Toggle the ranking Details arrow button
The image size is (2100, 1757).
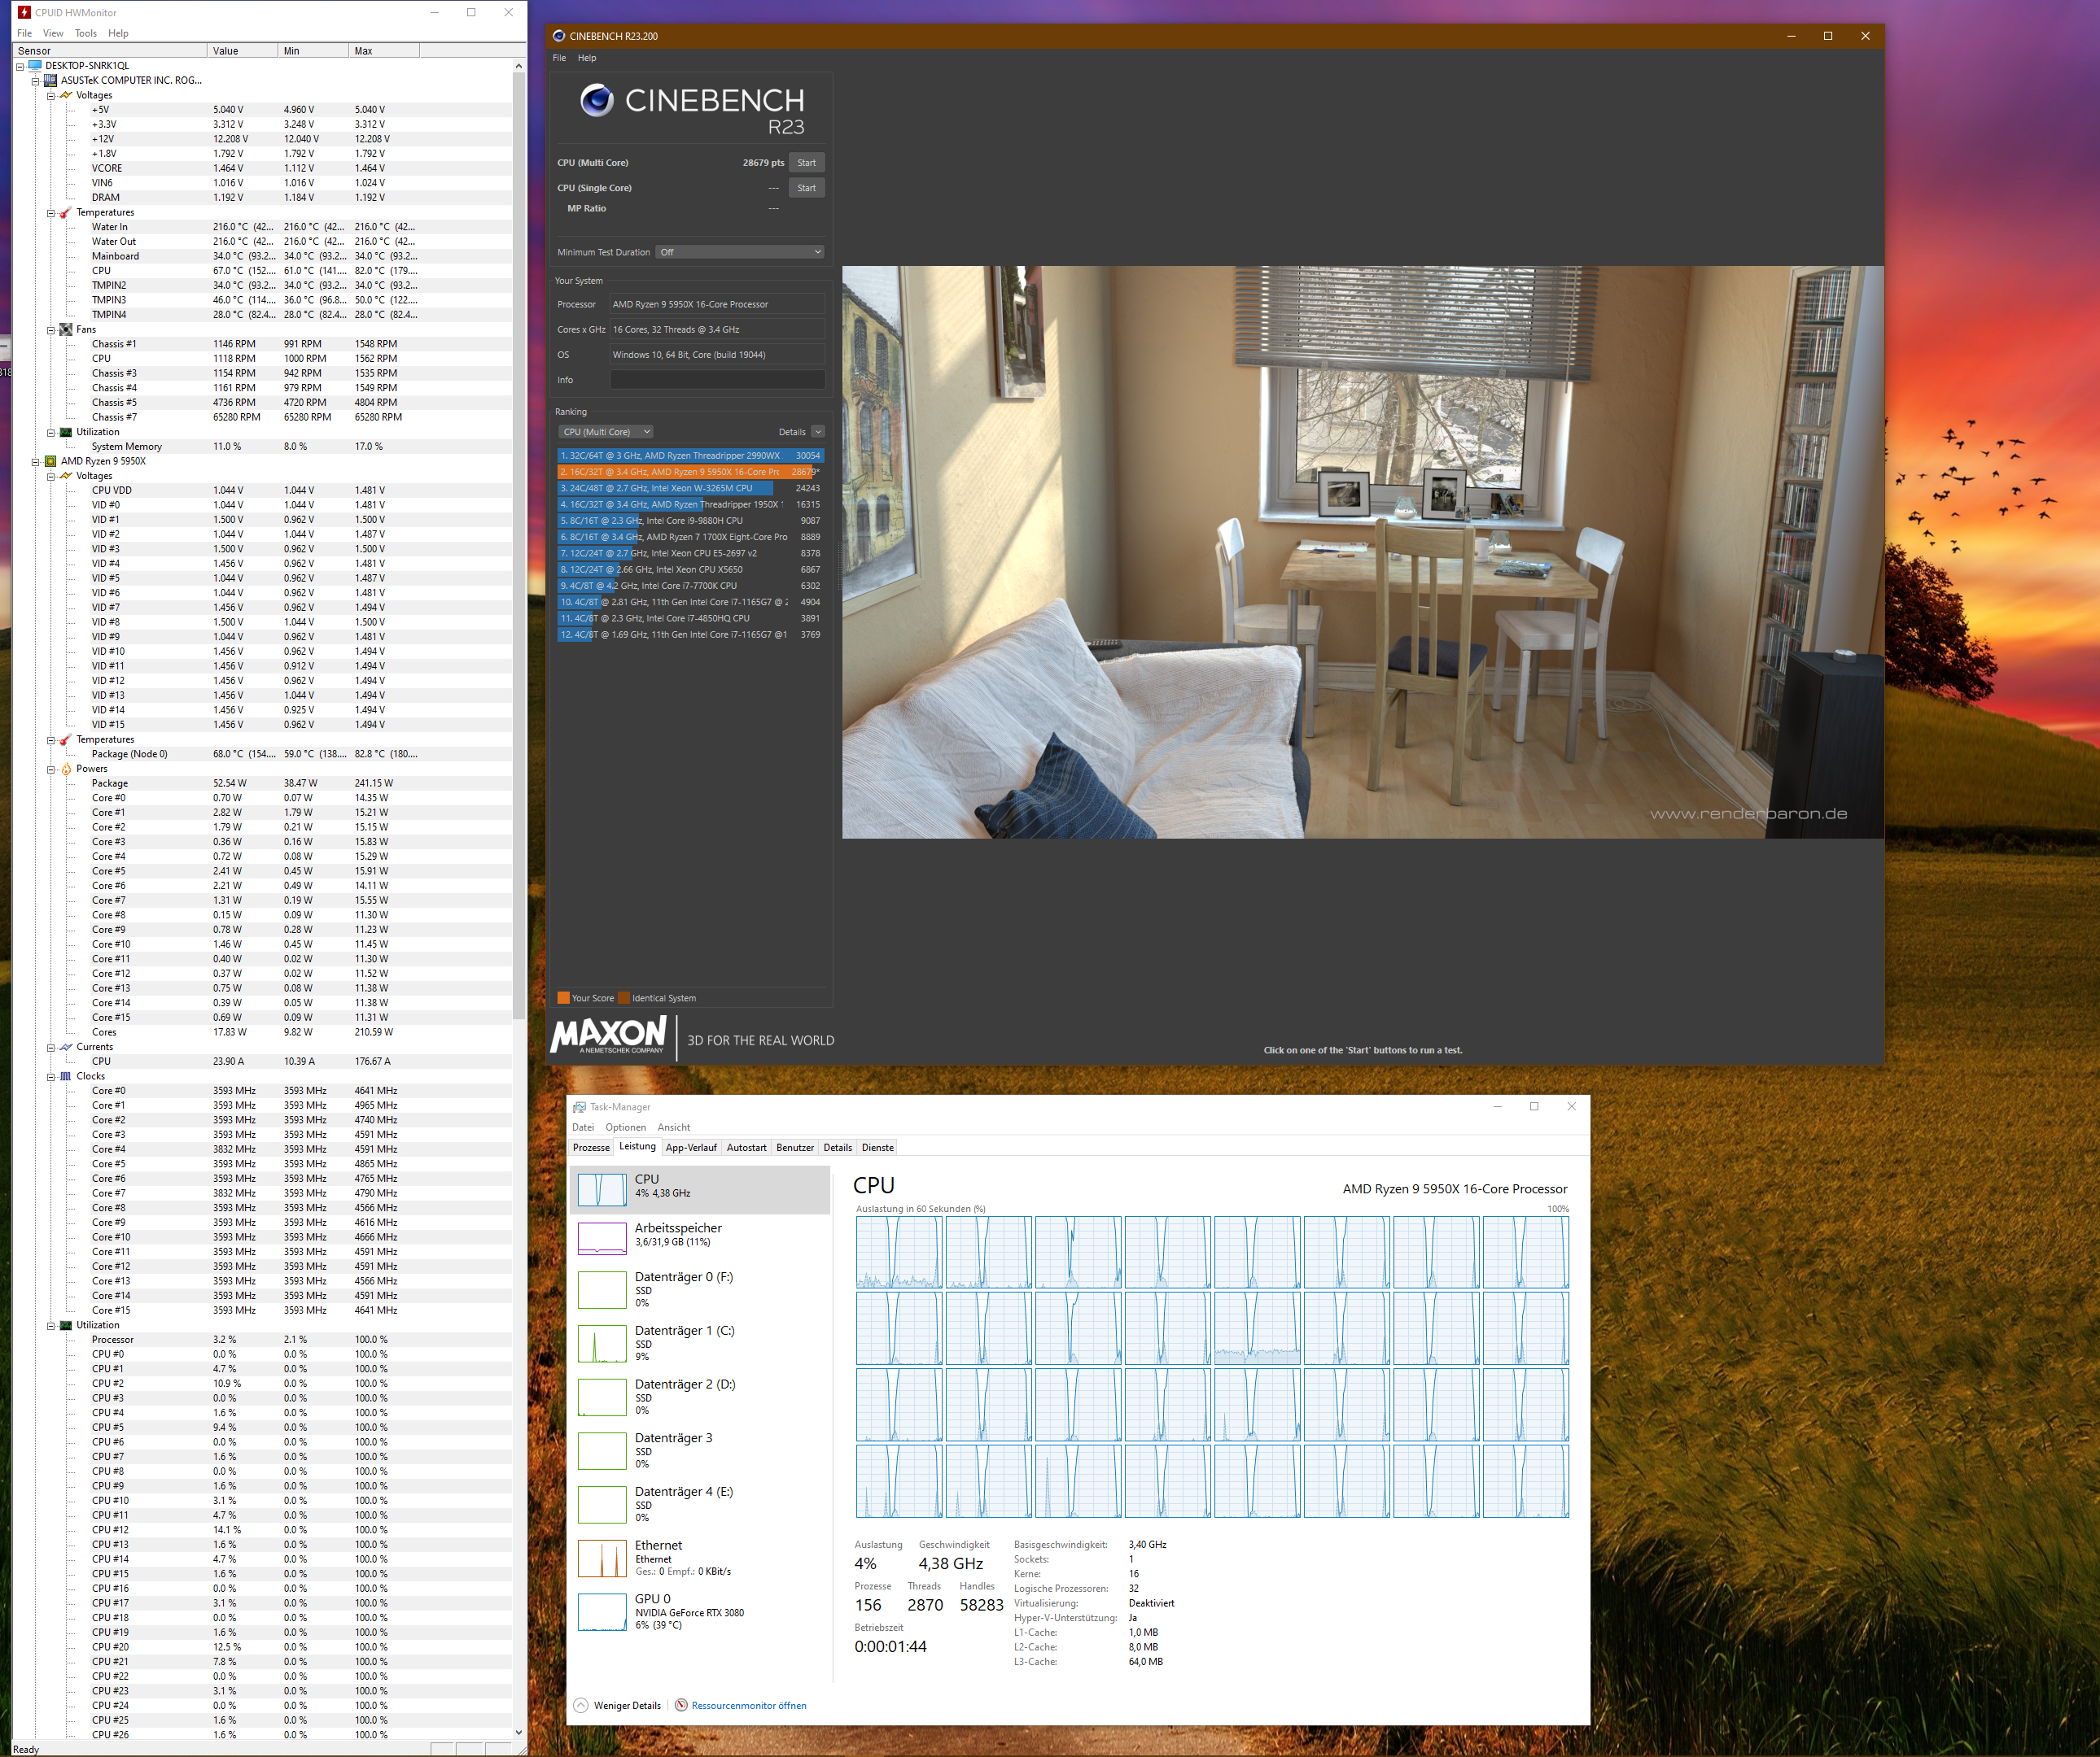click(x=817, y=432)
